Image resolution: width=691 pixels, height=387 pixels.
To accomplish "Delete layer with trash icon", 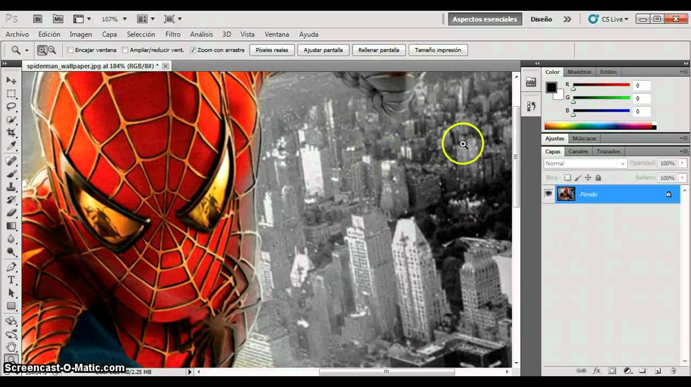I will 673,371.
